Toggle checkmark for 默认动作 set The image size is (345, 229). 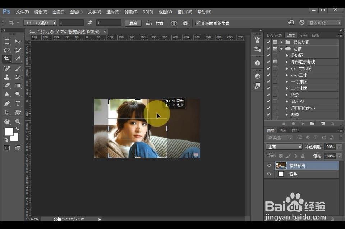pos(268,42)
